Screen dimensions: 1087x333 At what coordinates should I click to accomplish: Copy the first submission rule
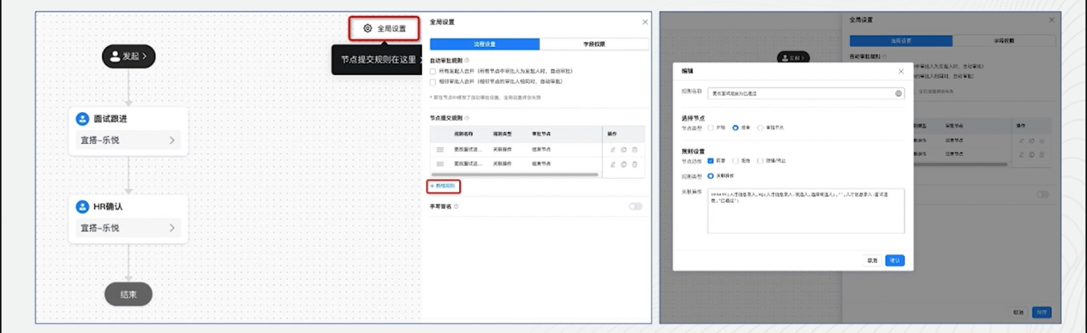624,150
